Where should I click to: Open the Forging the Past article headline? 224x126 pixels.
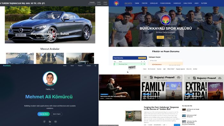(x=161, y=108)
